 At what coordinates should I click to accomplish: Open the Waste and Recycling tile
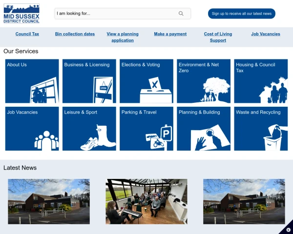(261, 129)
